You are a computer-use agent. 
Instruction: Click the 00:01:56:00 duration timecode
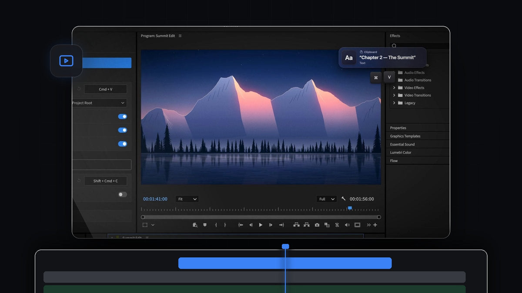pyautogui.click(x=361, y=199)
